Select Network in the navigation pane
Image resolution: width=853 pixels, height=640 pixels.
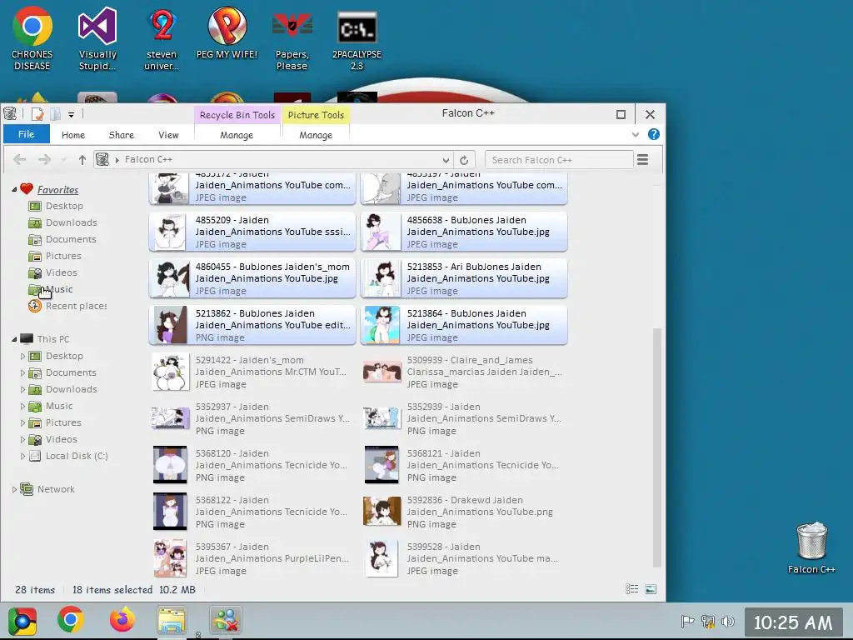(x=56, y=489)
